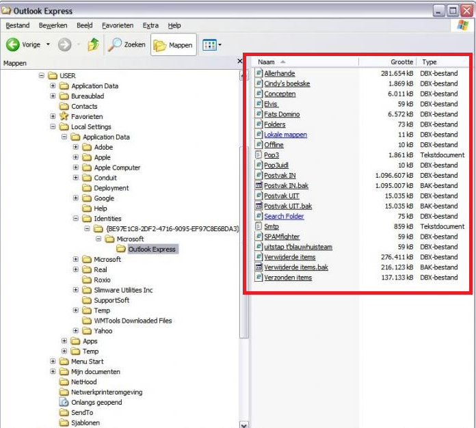Screen dimensions: 476x428
Task: Expand the Slimware Utilities Inc node
Action: coord(76,290)
